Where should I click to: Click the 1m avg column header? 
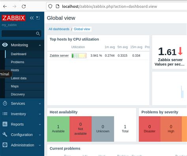[x=110, y=47]
